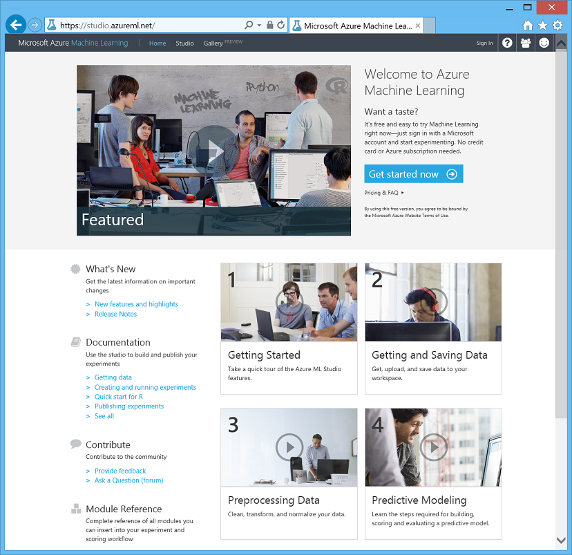Refresh the page with reload icon
572x555 pixels.
pyautogui.click(x=280, y=25)
